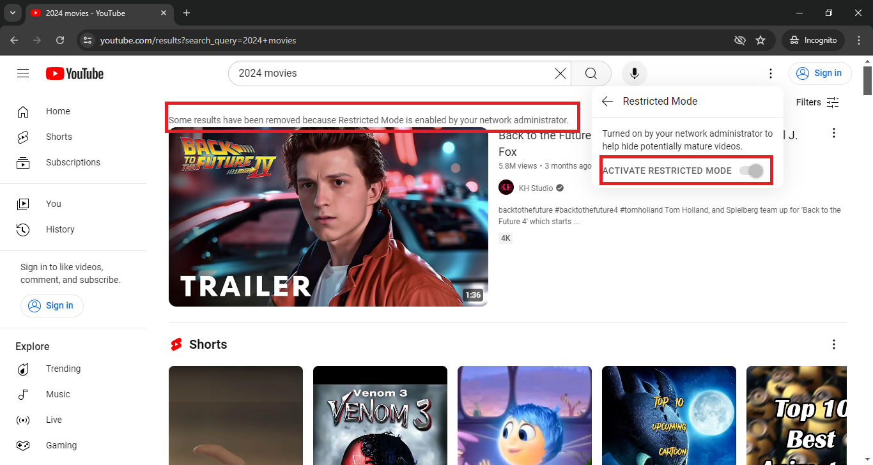This screenshot has height=465, width=873.
Task: Click the Restricted Mode removed-results notice
Action: (x=369, y=120)
